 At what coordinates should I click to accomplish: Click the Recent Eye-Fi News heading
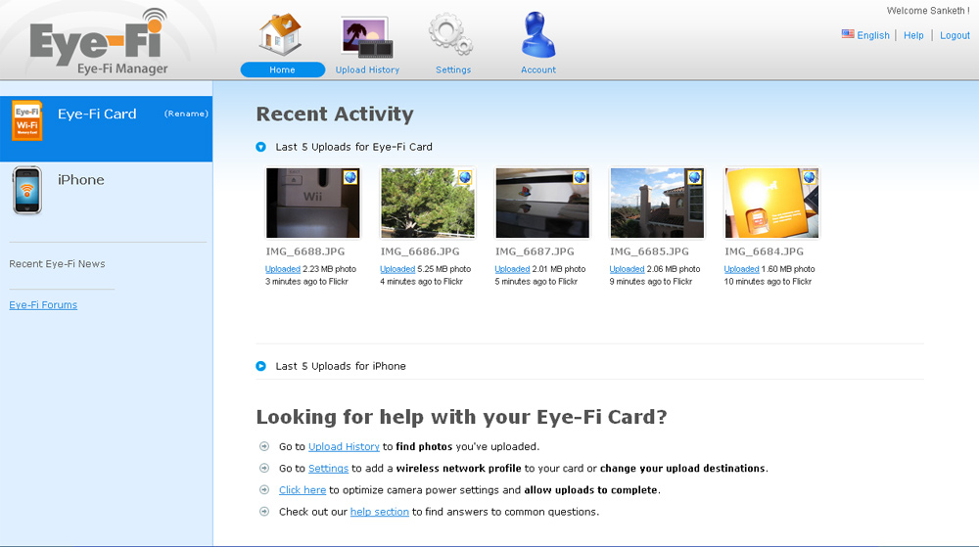point(57,264)
